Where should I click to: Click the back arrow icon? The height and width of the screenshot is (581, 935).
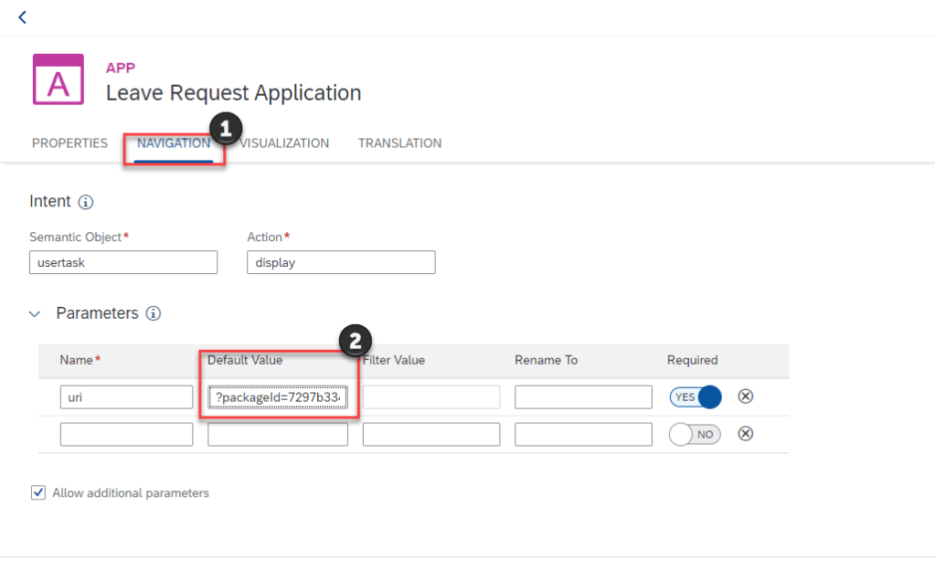(x=22, y=17)
